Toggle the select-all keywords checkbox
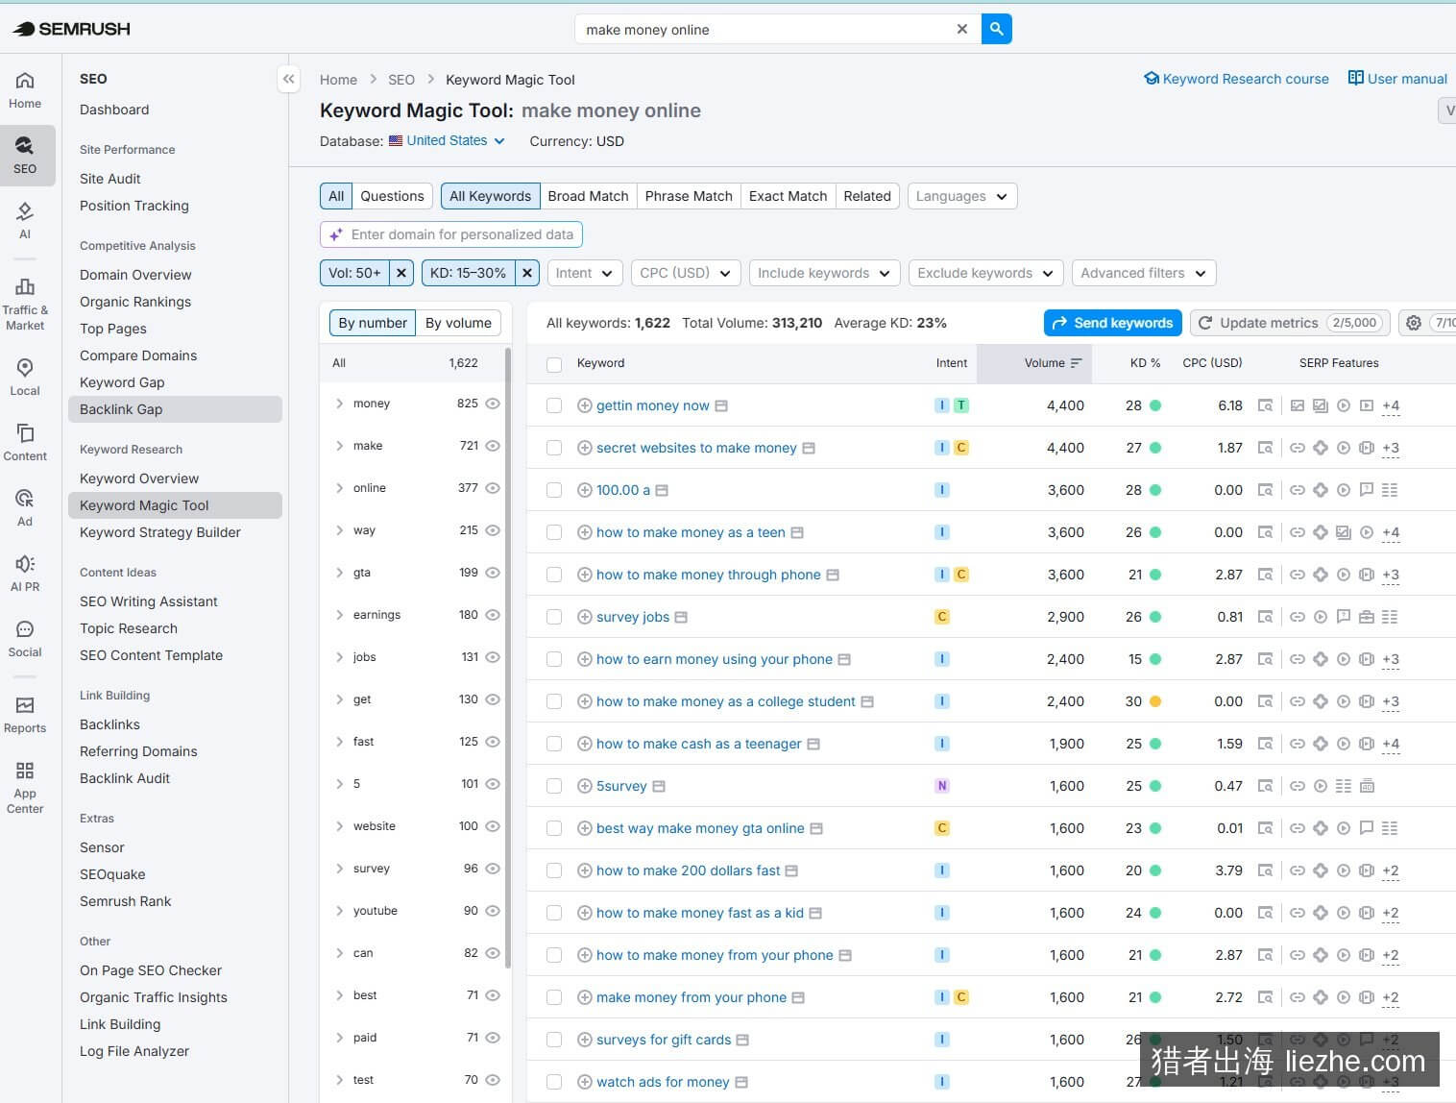1456x1103 pixels. 554,364
